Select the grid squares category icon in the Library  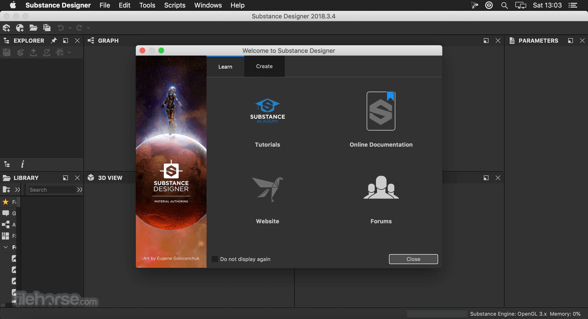(x=5, y=236)
